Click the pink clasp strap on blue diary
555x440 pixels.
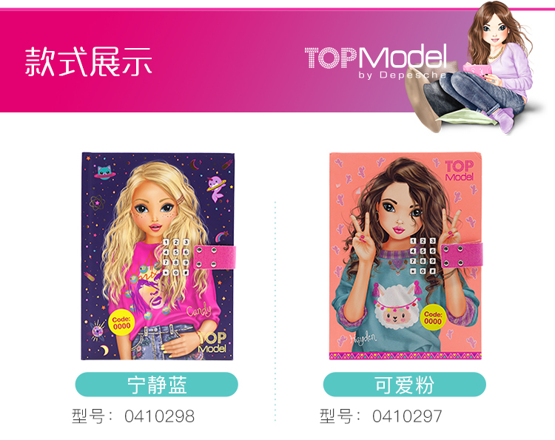[215, 257]
